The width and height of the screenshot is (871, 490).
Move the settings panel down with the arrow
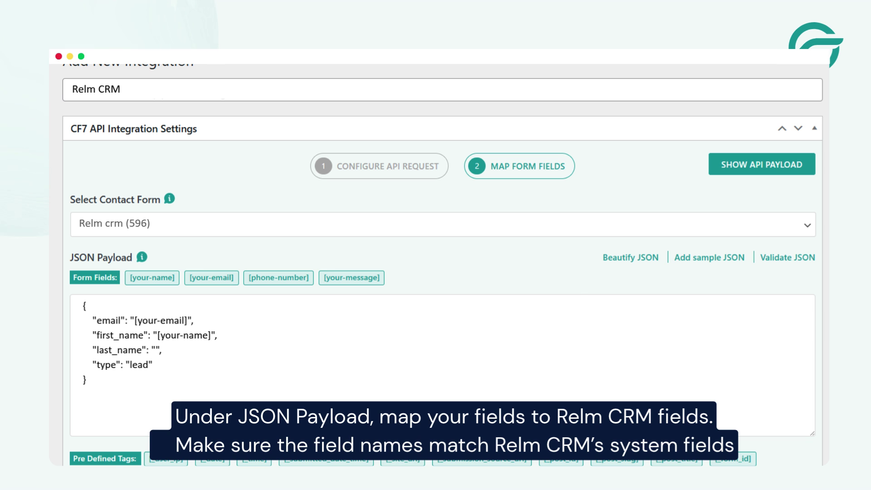[x=798, y=128]
